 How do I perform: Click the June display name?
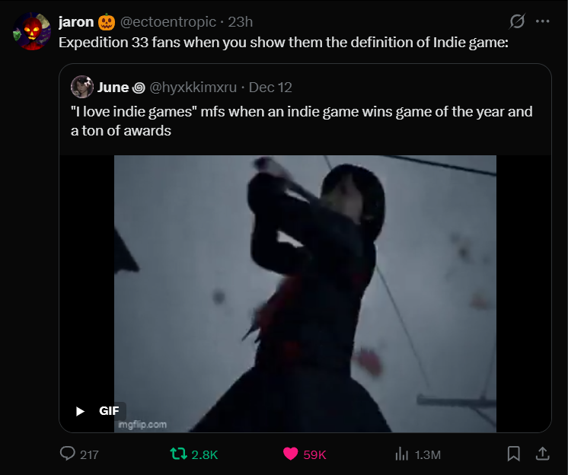click(x=113, y=88)
